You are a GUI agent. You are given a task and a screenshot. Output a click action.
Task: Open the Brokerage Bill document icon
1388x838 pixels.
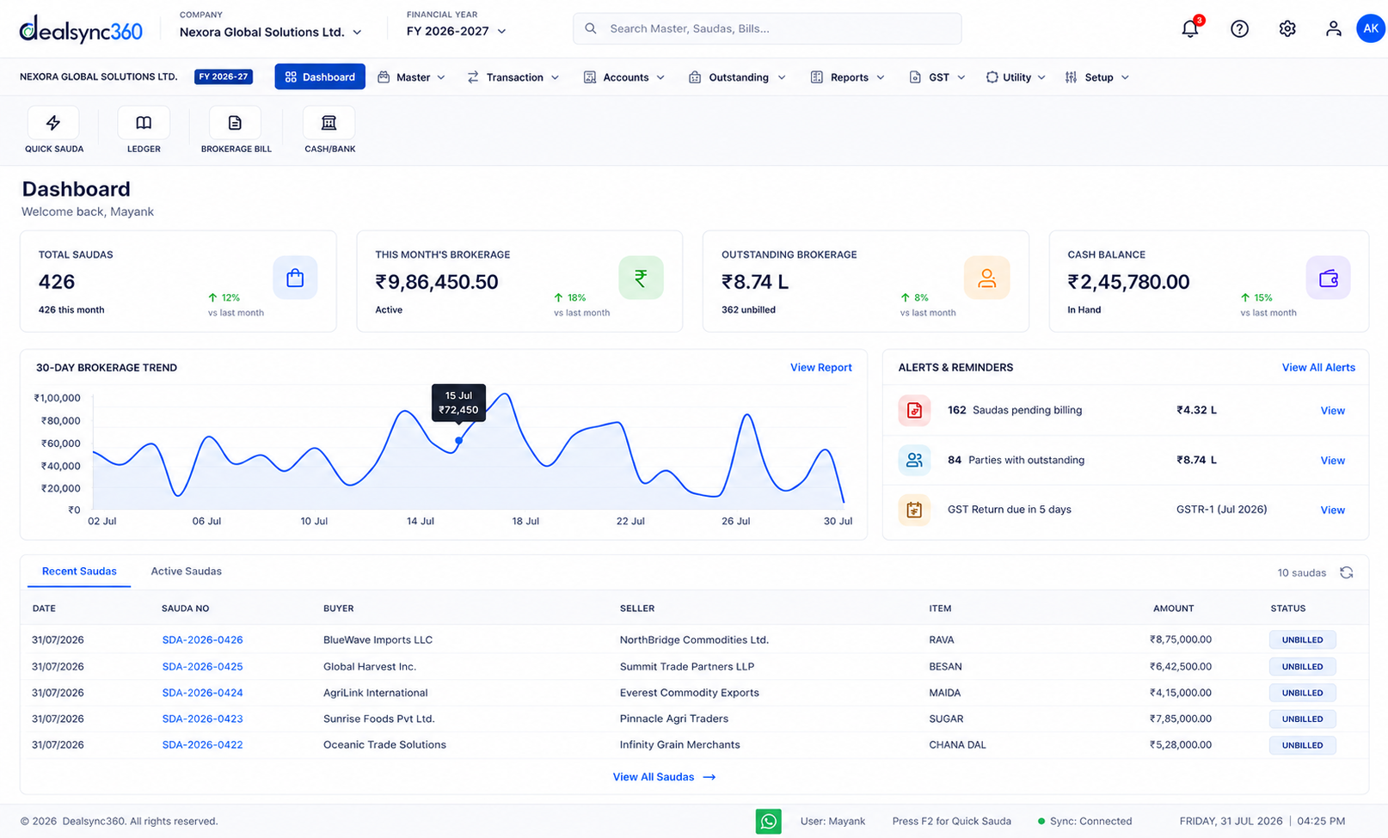point(235,123)
